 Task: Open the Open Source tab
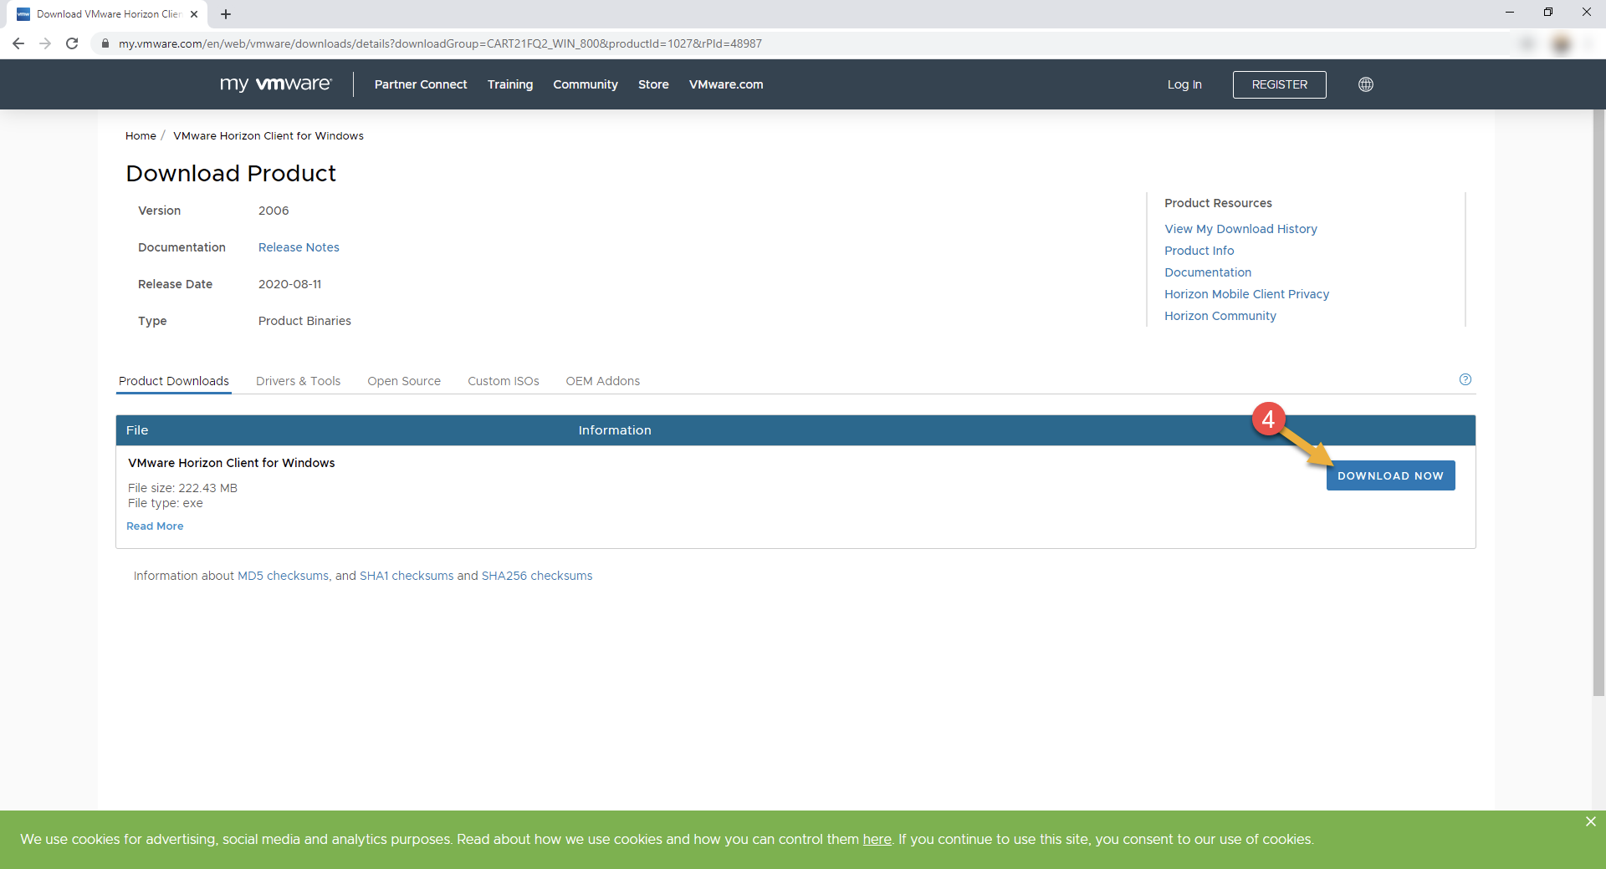(x=403, y=381)
